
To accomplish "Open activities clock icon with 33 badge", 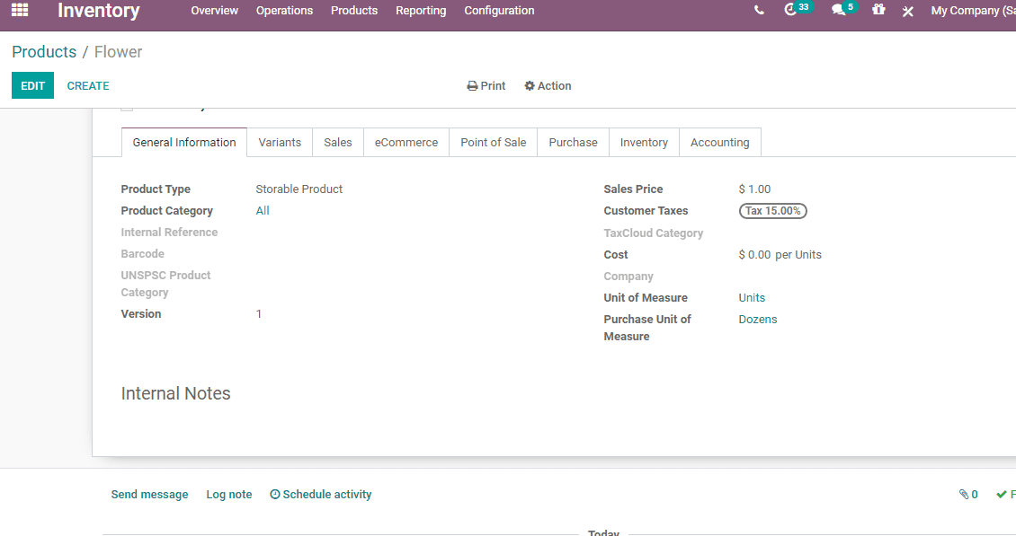I will click(x=798, y=9).
